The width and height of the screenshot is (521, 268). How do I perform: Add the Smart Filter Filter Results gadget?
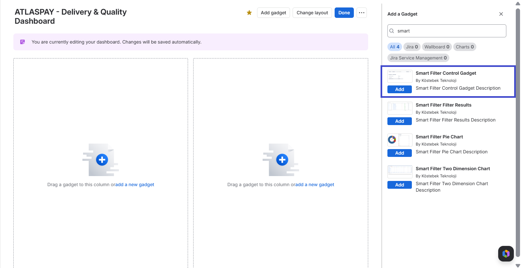[399, 121]
